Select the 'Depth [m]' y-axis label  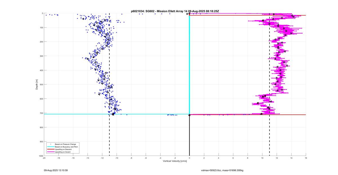coord(37,84)
